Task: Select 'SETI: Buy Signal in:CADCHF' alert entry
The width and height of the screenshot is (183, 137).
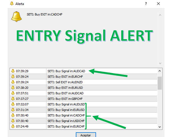Action: coord(66,115)
